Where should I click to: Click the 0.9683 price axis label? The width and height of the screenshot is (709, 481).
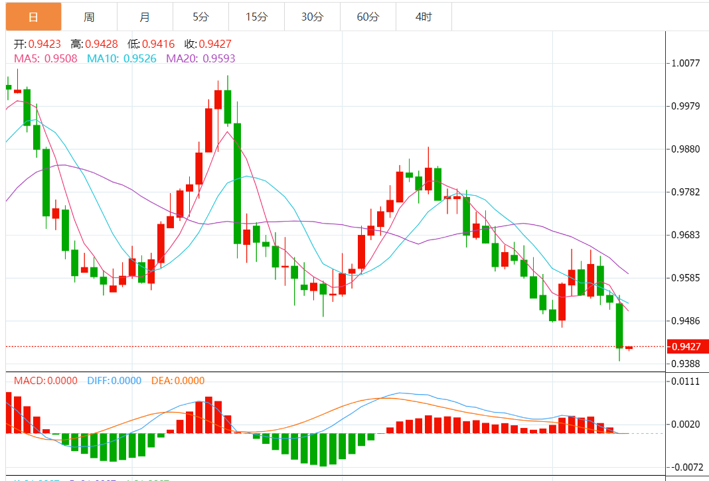click(686, 235)
